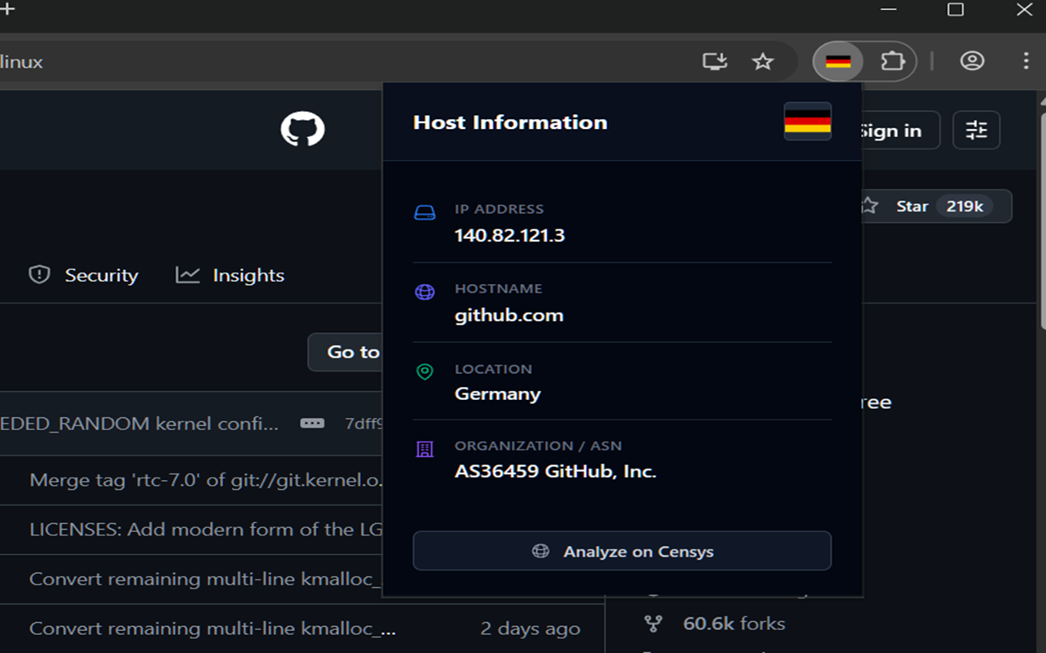
Task: Open the Chrome profile avatar icon
Action: [x=972, y=61]
